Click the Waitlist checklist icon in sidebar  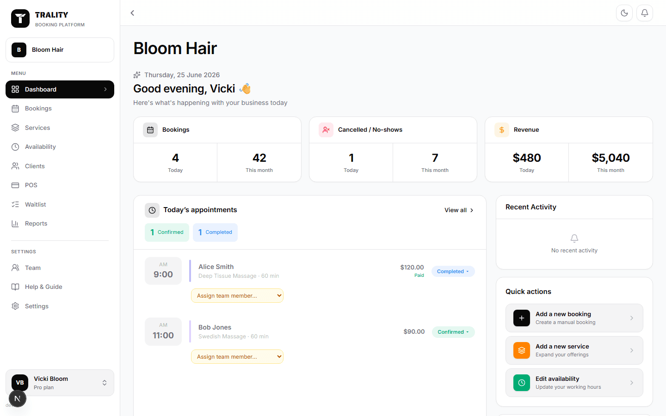15,204
